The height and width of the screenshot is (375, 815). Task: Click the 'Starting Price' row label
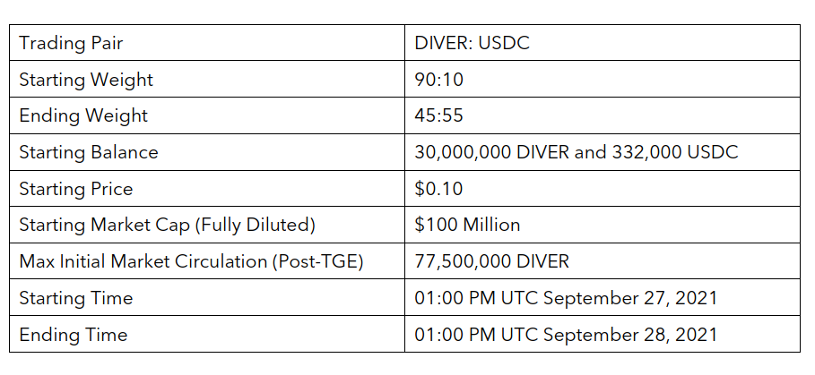75,189
